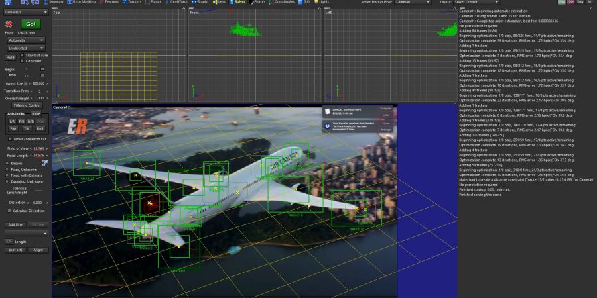The image size is (597, 298).
Task: Click the Pan axis lock button
Action: [x=13, y=128]
